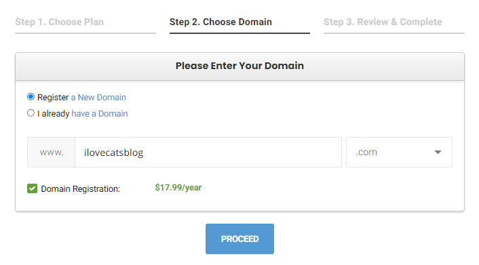
Task: Click the Please Enter Your Domain header
Action: (240, 66)
